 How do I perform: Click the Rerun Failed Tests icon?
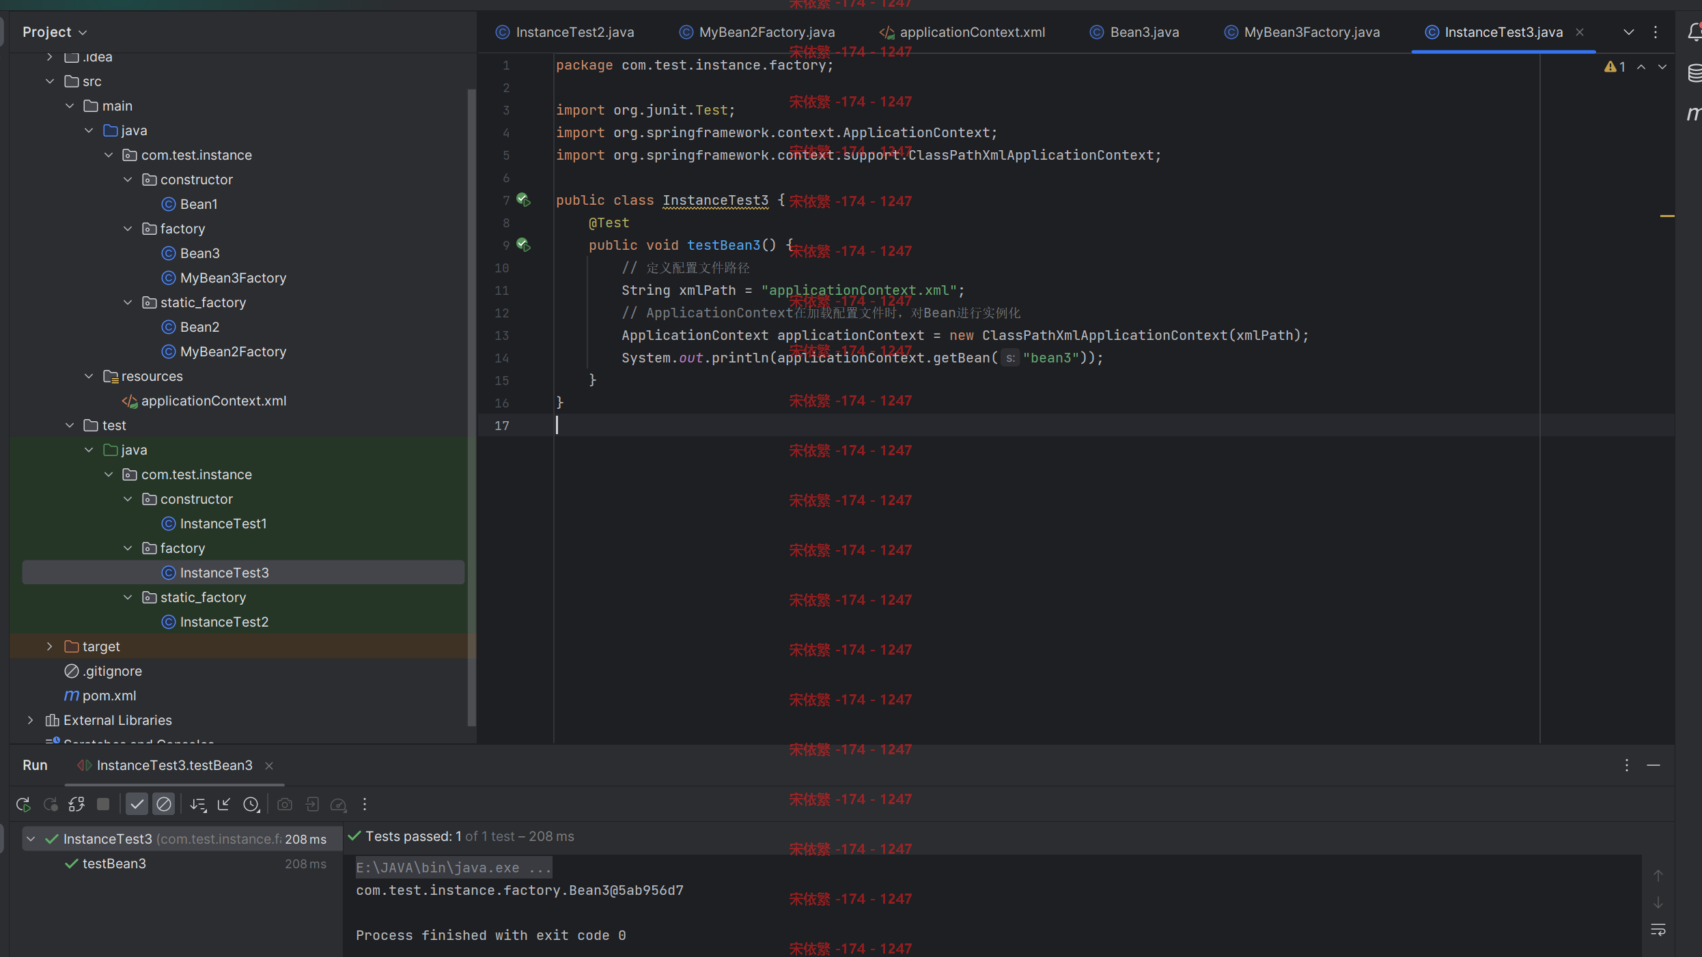(50, 804)
